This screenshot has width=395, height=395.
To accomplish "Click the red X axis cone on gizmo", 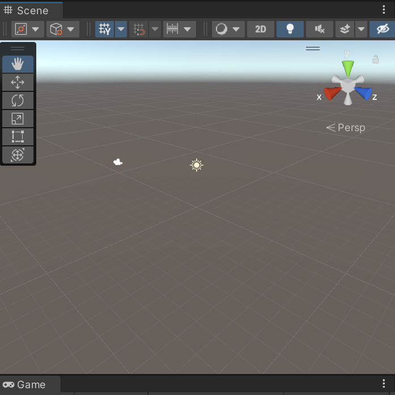I will pos(332,93).
